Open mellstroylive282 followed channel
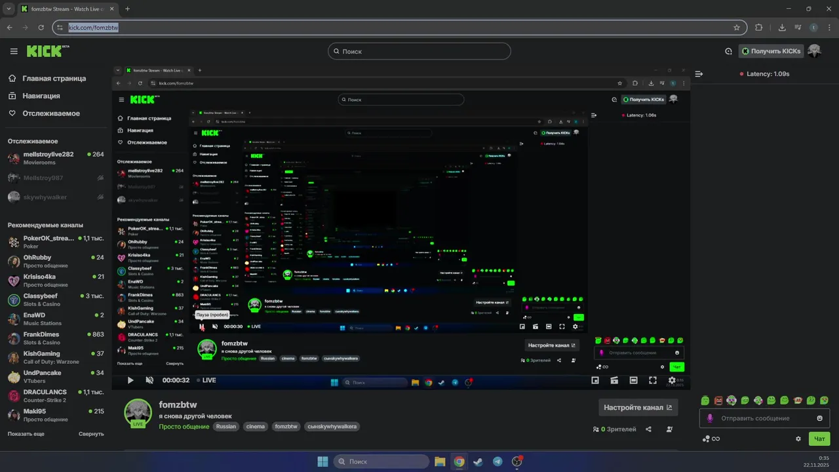Image resolution: width=839 pixels, height=472 pixels. pyautogui.click(x=55, y=158)
